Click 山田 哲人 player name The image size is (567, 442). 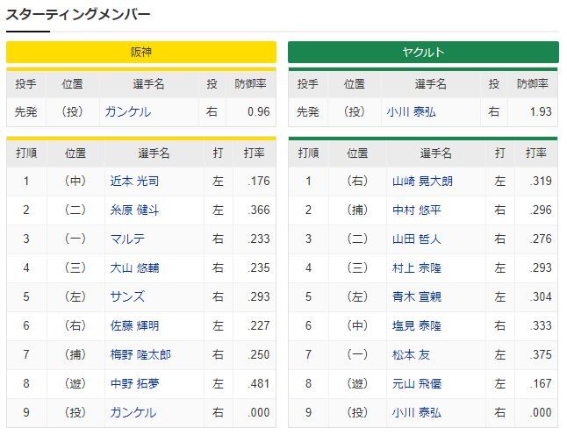point(417,239)
